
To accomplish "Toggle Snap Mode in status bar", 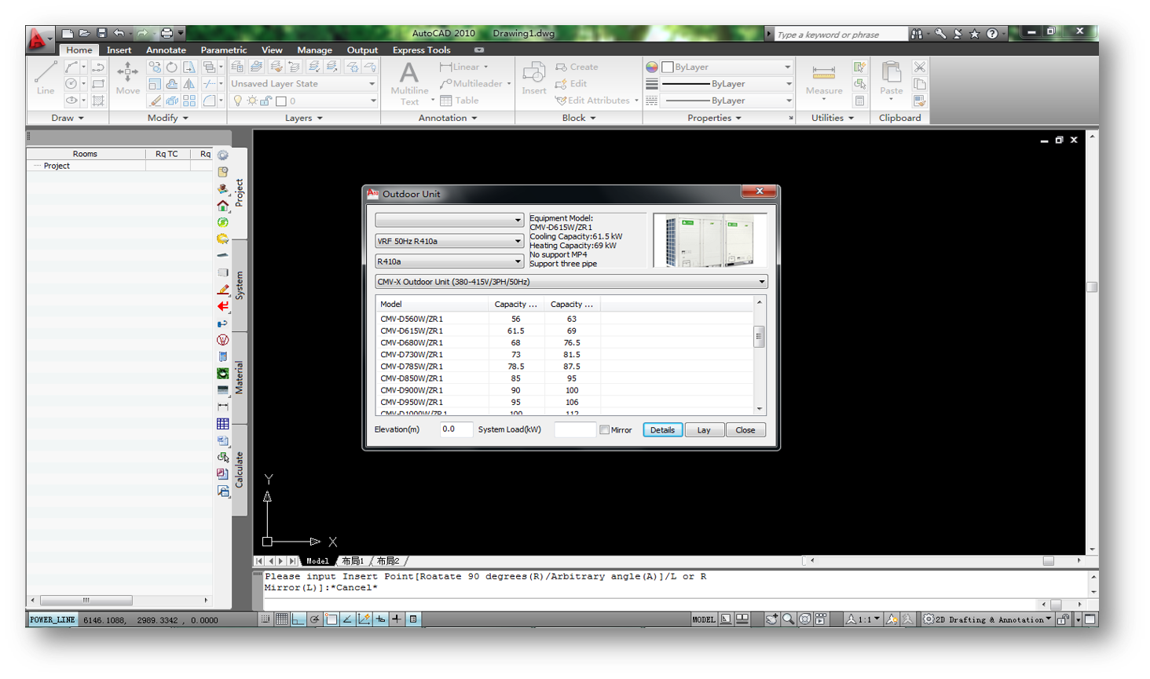I will click(x=266, y=619).
